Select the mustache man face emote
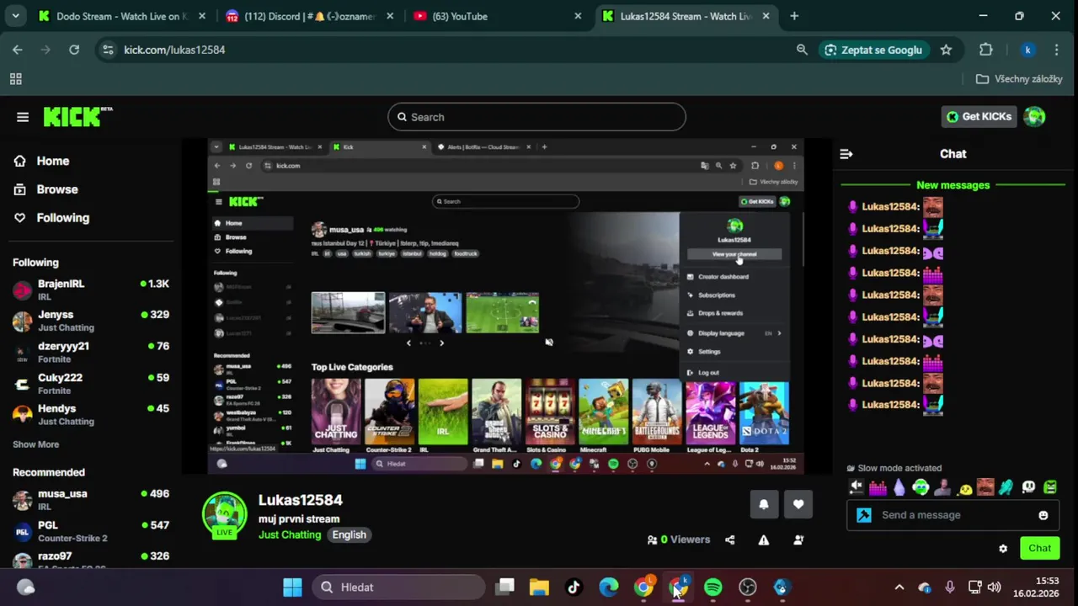This screenshot has height=606, width=1078. [x=985, y=486]
